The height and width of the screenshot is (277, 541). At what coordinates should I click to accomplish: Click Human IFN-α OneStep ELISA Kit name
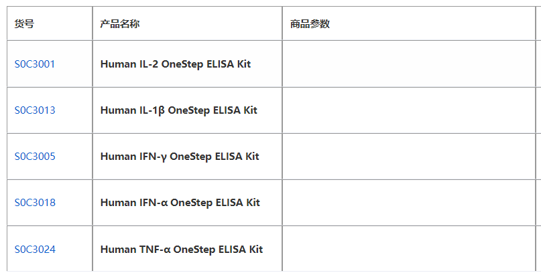click(180, 203)
